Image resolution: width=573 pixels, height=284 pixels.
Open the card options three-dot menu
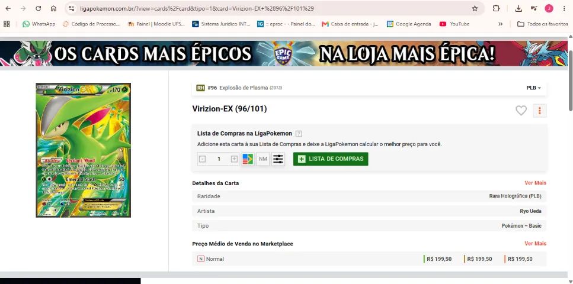pyautogui.click(x=540, y=111)
